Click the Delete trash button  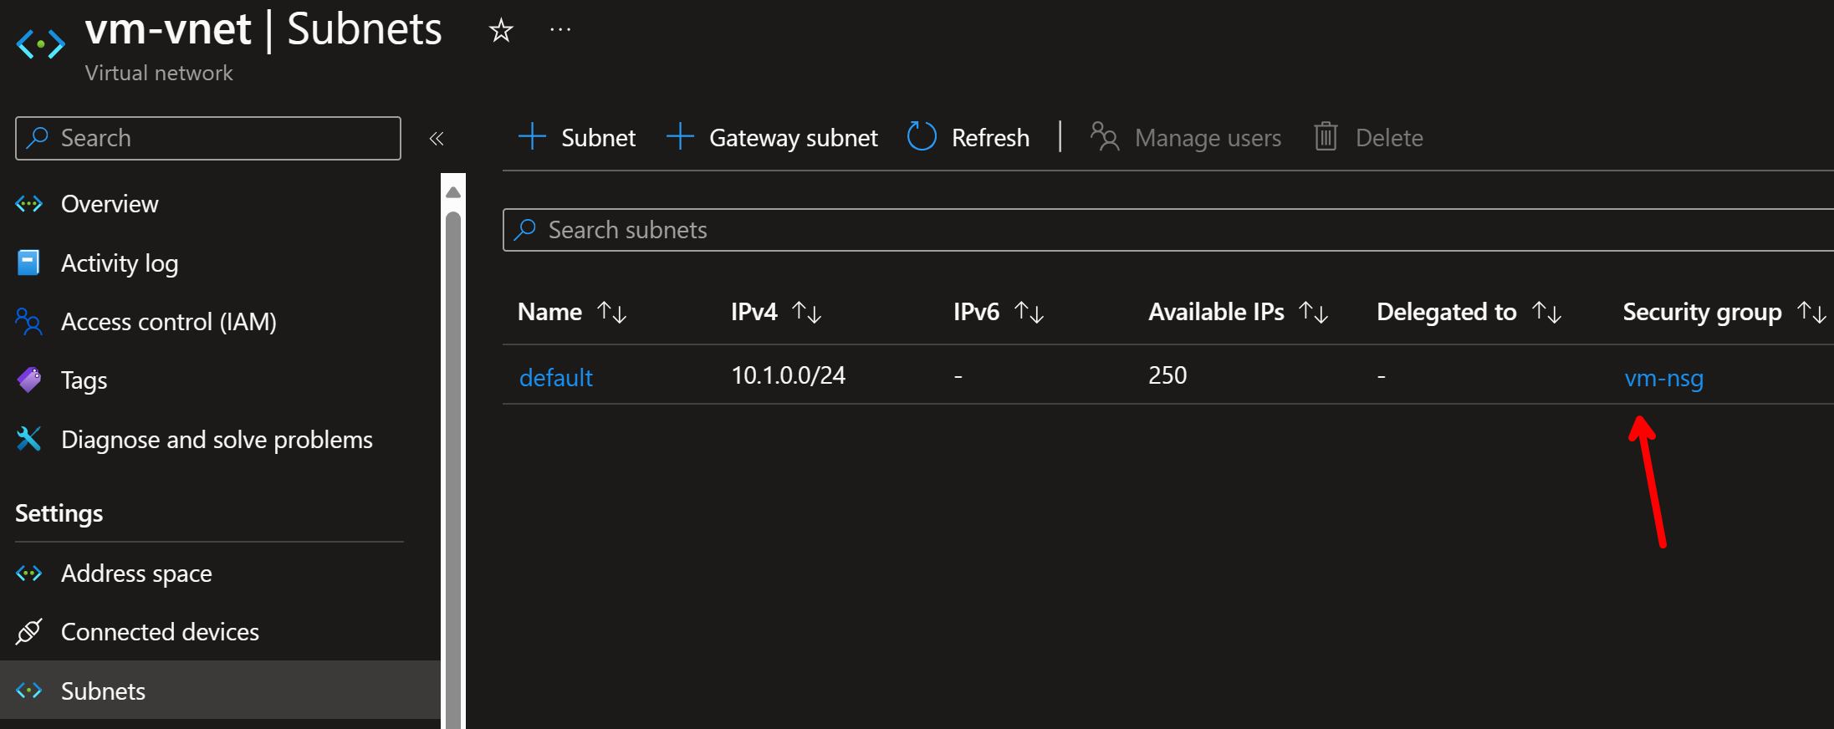(1368, 138)
